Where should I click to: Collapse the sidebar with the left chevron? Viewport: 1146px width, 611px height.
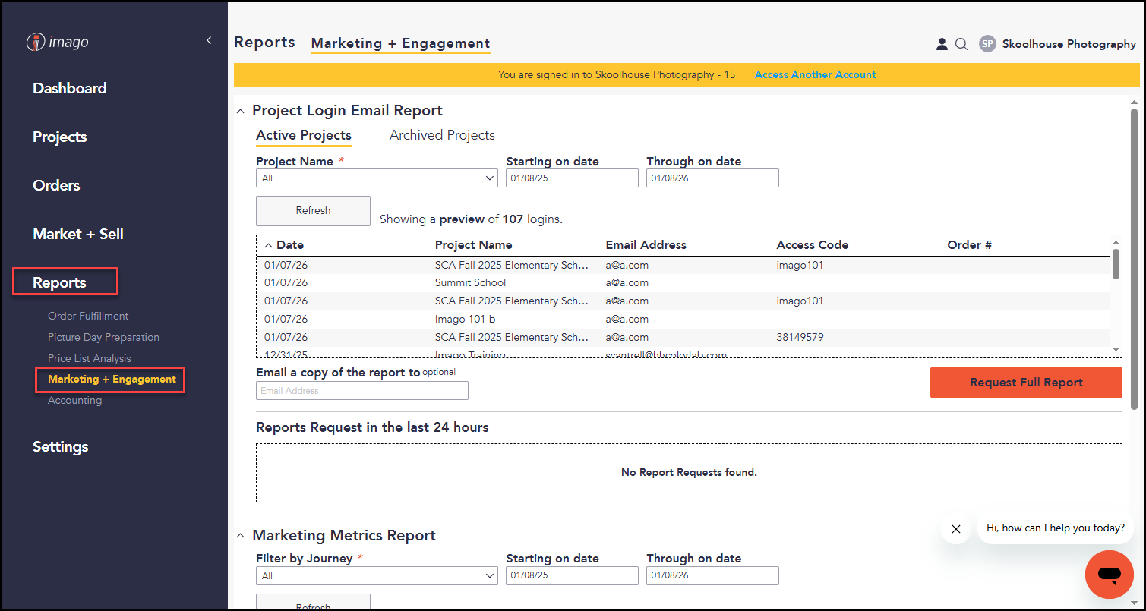(209, 41)
